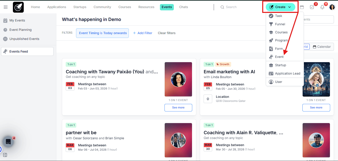Click the My Events calendar icon
The image size is (338, 161).
pyautogui.click(x=5, y=20)
